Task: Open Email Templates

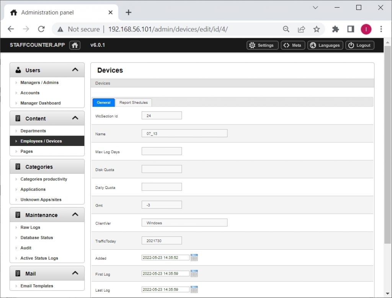Action: pyautogui.click(x=37, y=286)
